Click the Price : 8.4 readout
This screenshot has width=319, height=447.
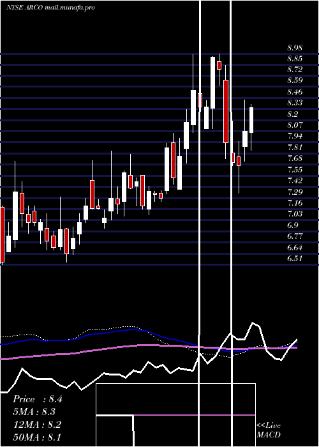point(37,399)
